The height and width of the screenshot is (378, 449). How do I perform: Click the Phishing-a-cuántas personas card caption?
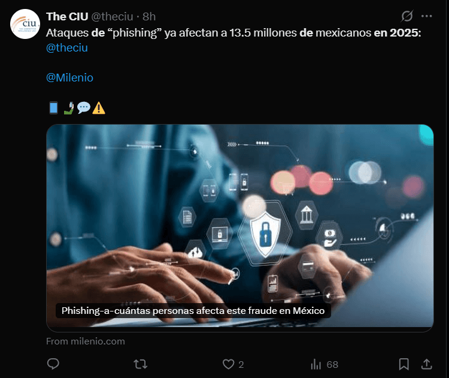click(193, 311)
